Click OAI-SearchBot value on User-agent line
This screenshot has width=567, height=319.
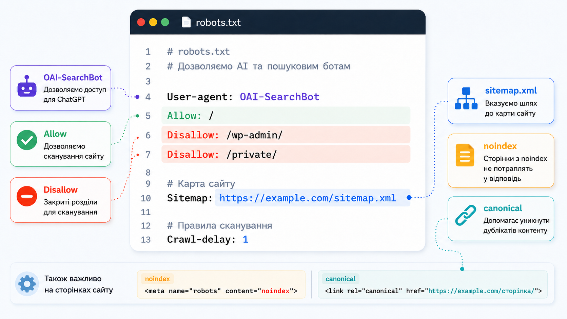click(279, 97)
